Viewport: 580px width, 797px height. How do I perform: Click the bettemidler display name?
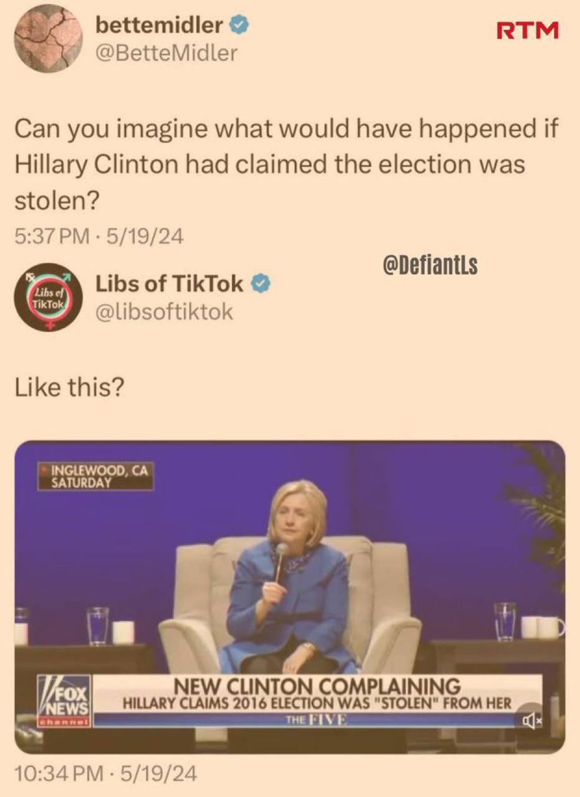tap(160, 26)
